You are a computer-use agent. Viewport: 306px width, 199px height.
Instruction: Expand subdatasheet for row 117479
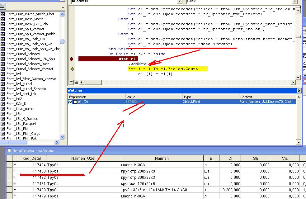pyautogui.click(x=15, y=196)
